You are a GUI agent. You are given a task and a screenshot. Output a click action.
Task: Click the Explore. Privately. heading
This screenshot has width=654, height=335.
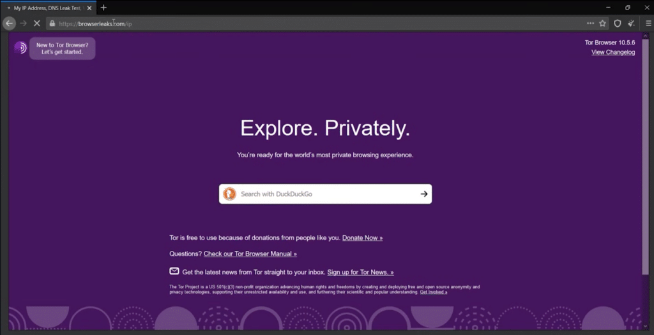pos(325,128)
